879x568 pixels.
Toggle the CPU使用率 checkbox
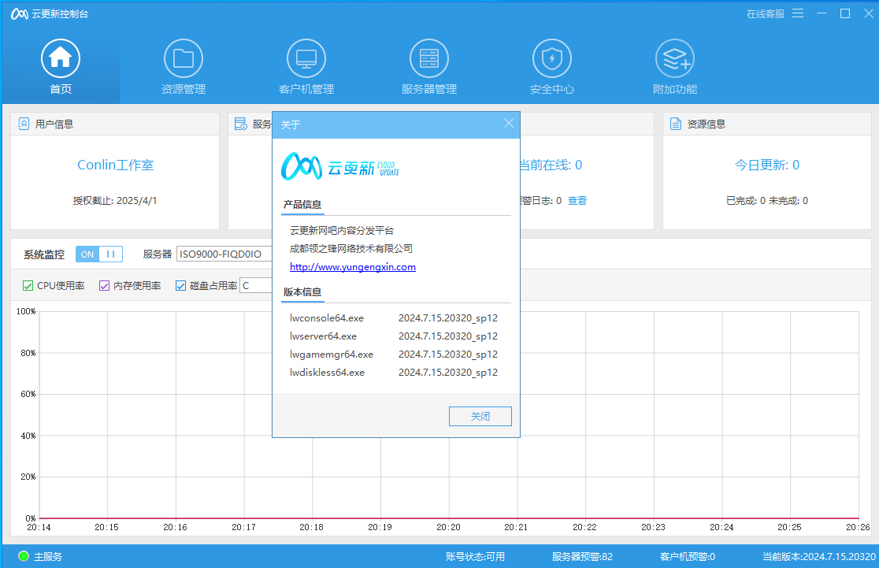[28, 286]
